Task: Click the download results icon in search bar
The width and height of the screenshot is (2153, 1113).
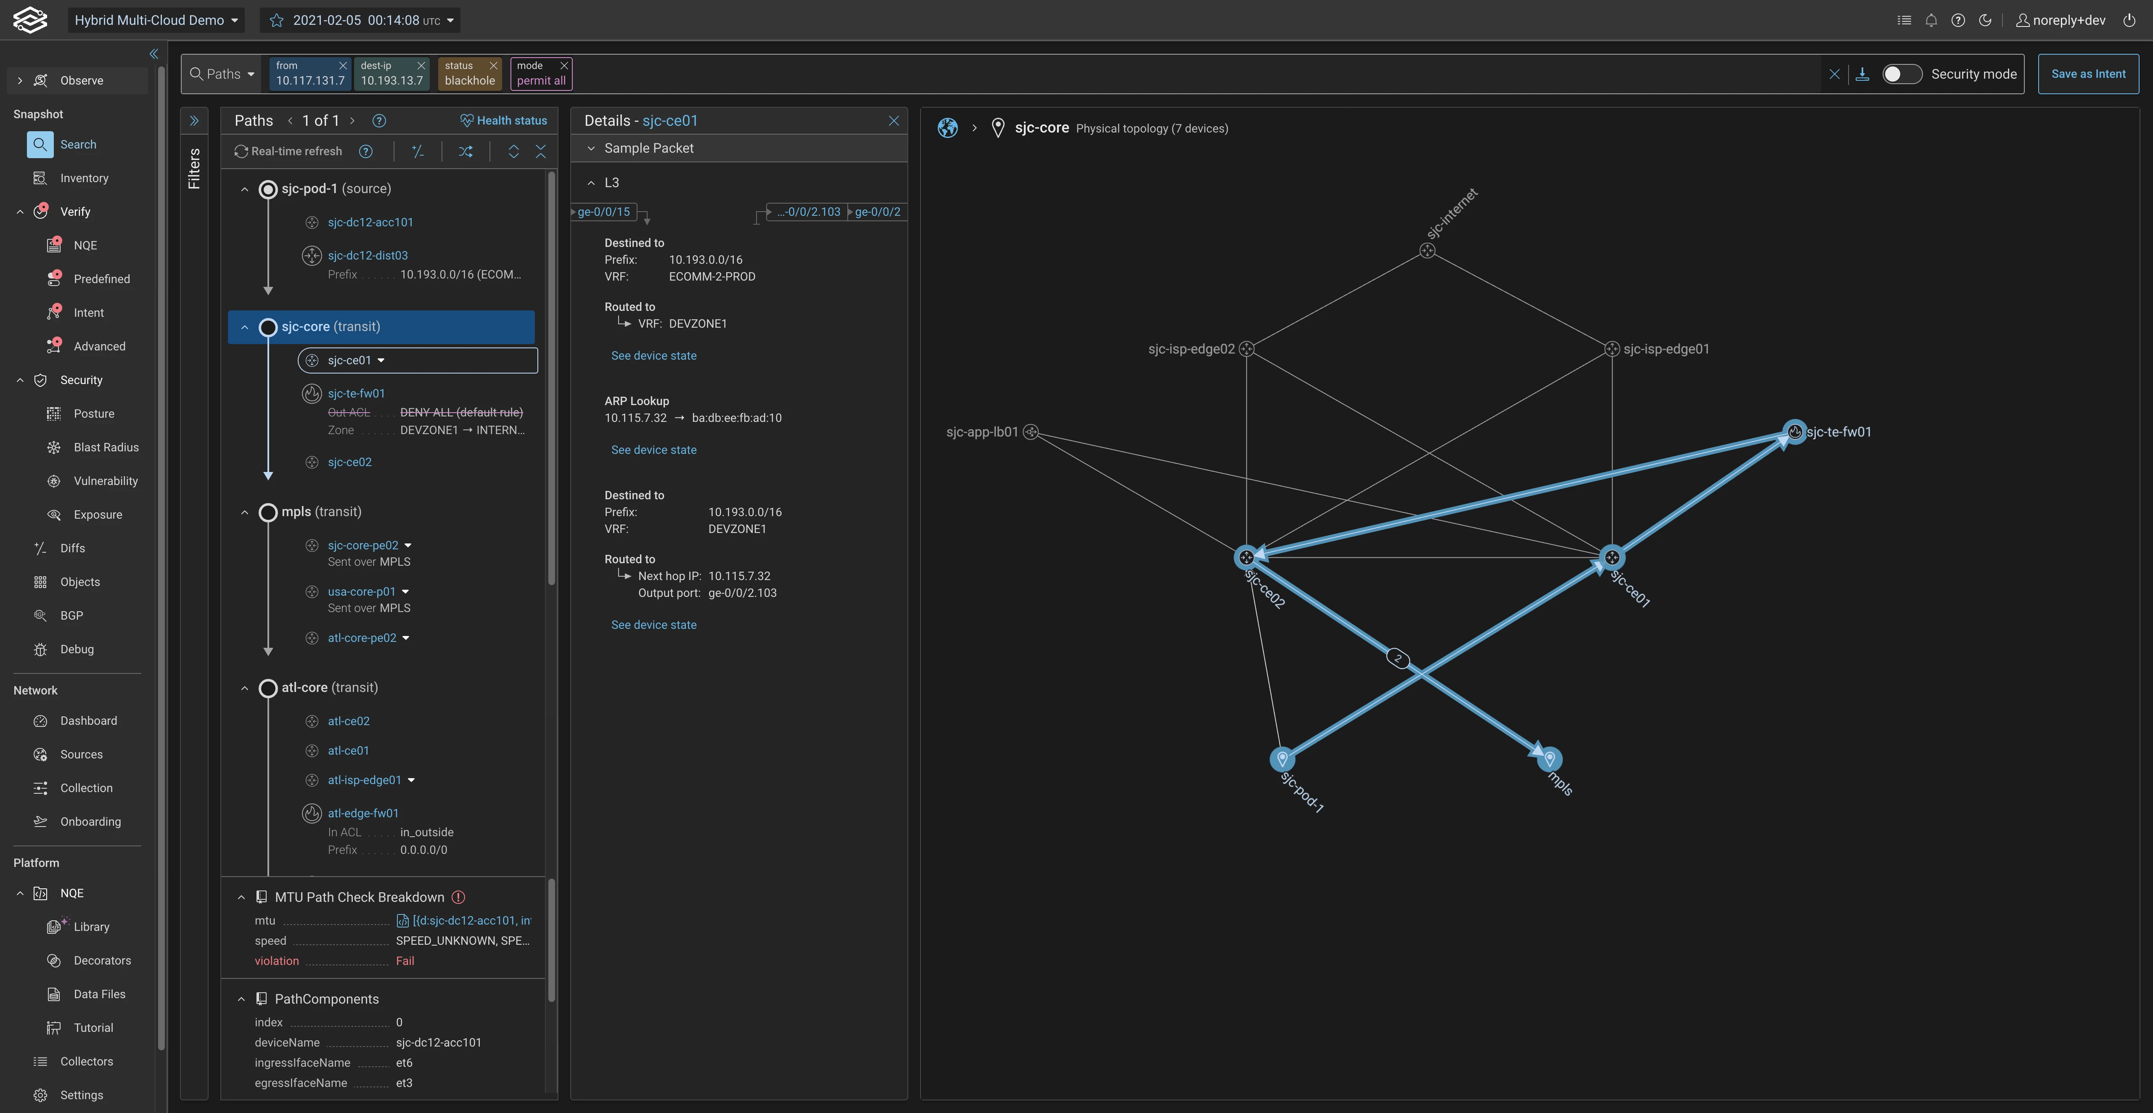Action: pyautogui.click(x=1862, y=74)
